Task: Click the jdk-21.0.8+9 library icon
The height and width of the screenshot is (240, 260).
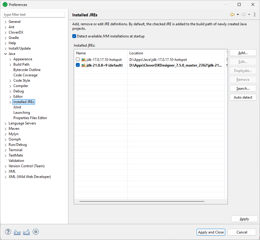Action: [x=83, y=65]
